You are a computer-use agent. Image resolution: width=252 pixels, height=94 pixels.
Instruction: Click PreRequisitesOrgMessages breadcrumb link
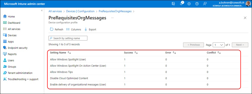[115, 11]
